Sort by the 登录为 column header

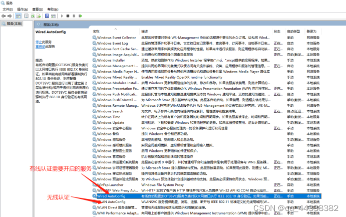click(311, 32)
